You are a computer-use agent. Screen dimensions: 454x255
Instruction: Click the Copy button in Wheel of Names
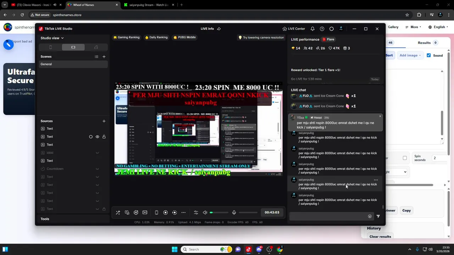pyautogui.click(x=406, y=210)
